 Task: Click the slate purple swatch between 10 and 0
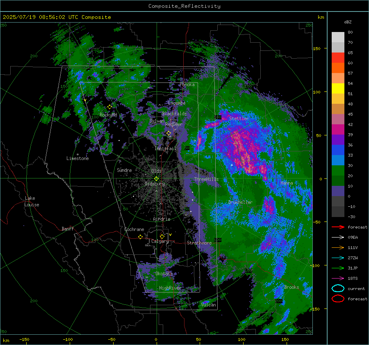pos(338,191)
